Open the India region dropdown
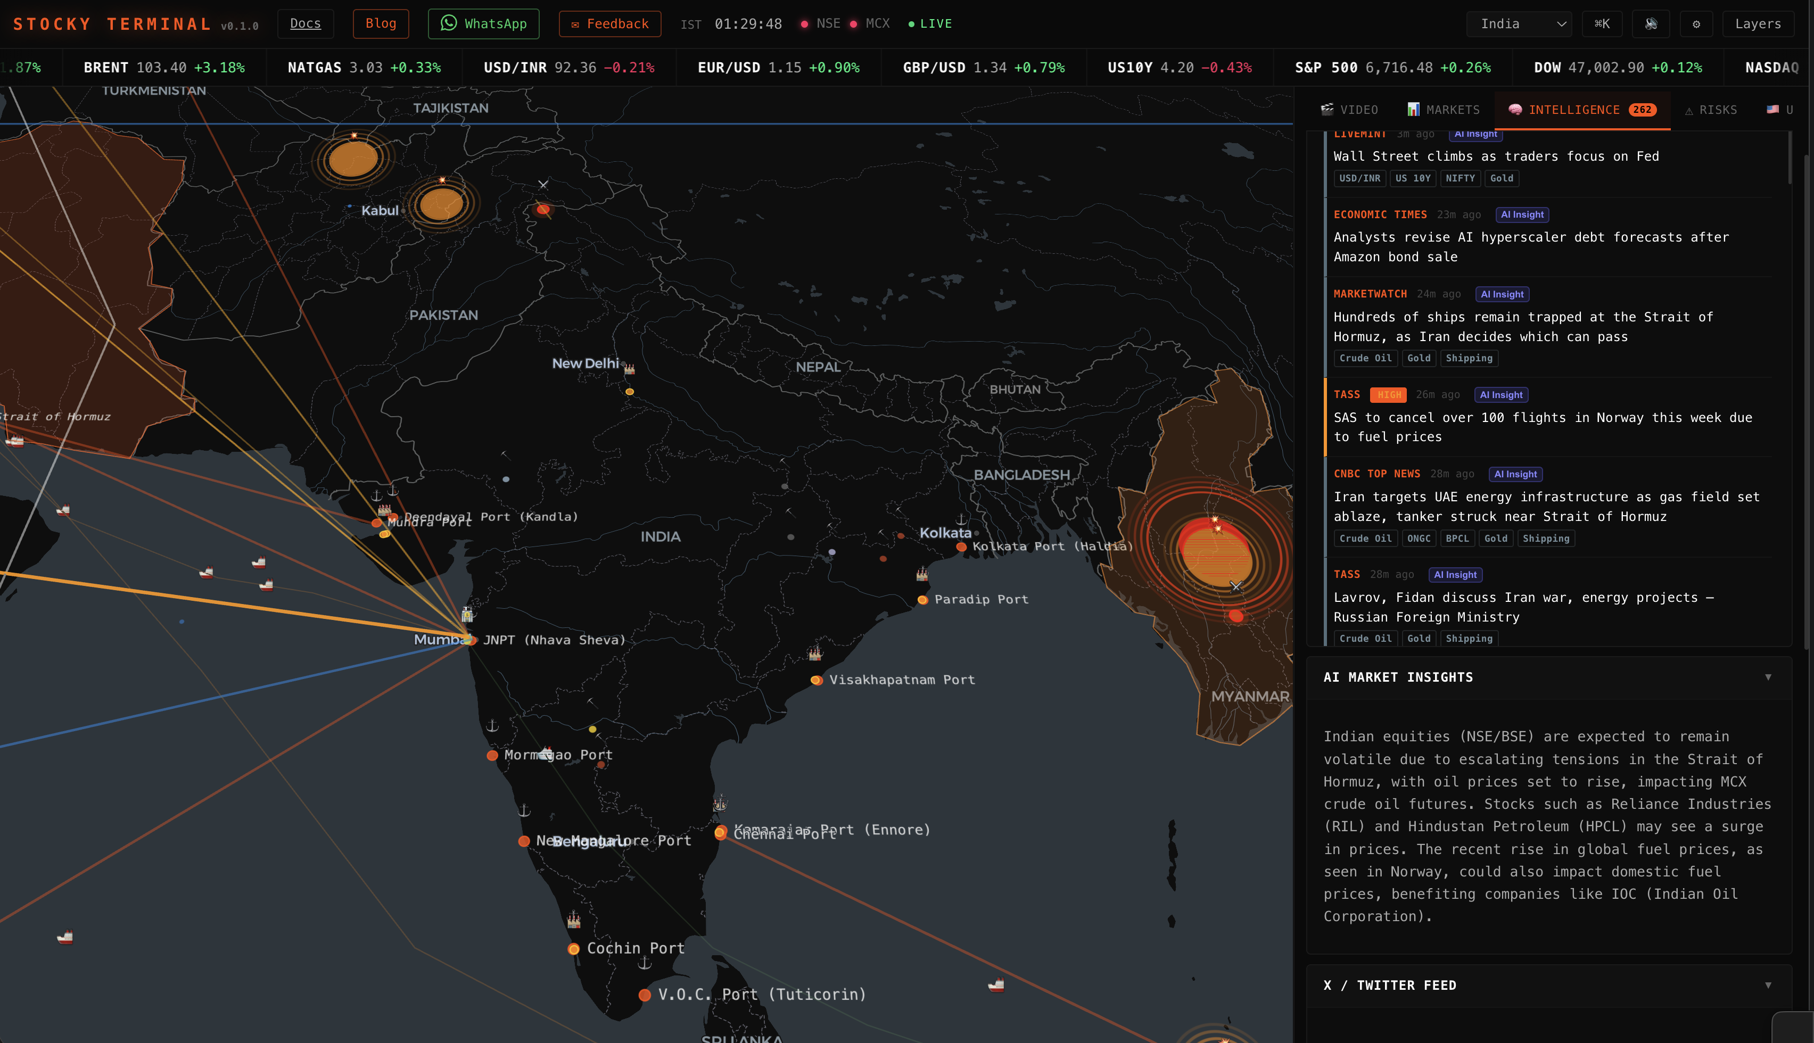Screen dimensions: 1814x1043 [1519, 23]
